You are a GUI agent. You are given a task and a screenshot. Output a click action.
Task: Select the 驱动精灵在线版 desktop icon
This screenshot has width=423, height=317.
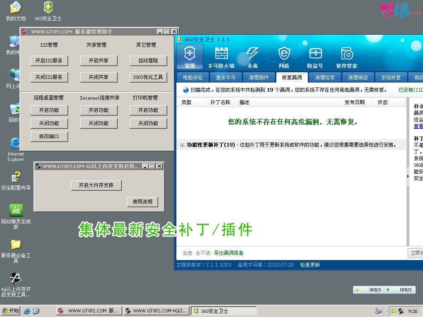coord(16,216)
